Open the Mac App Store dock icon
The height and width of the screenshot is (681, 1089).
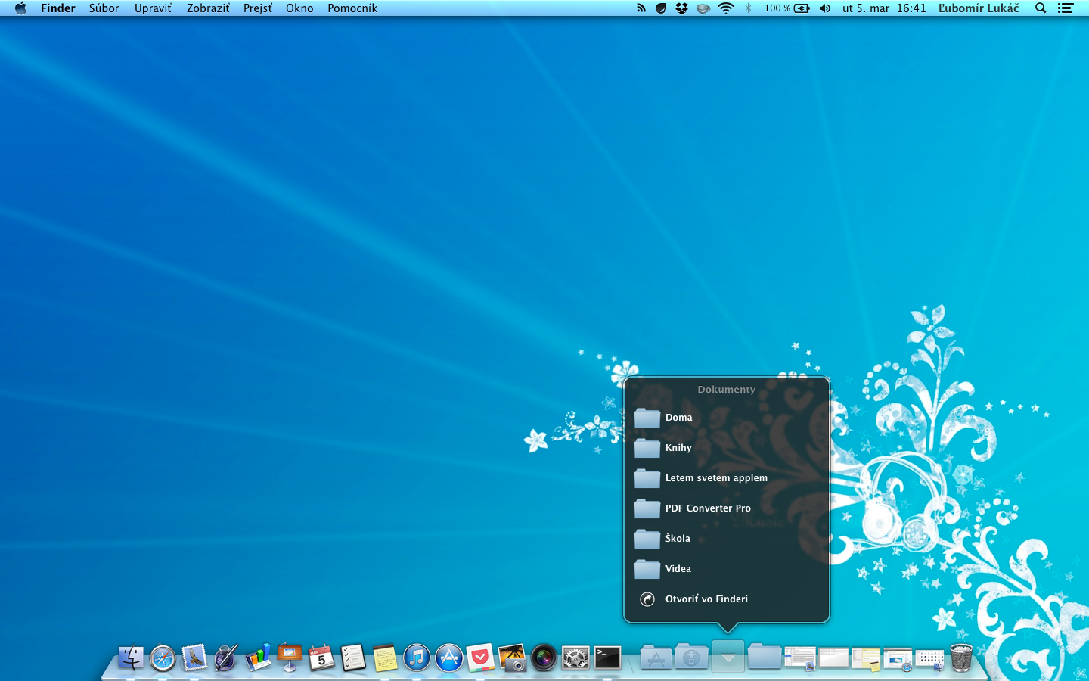point(448,658)
